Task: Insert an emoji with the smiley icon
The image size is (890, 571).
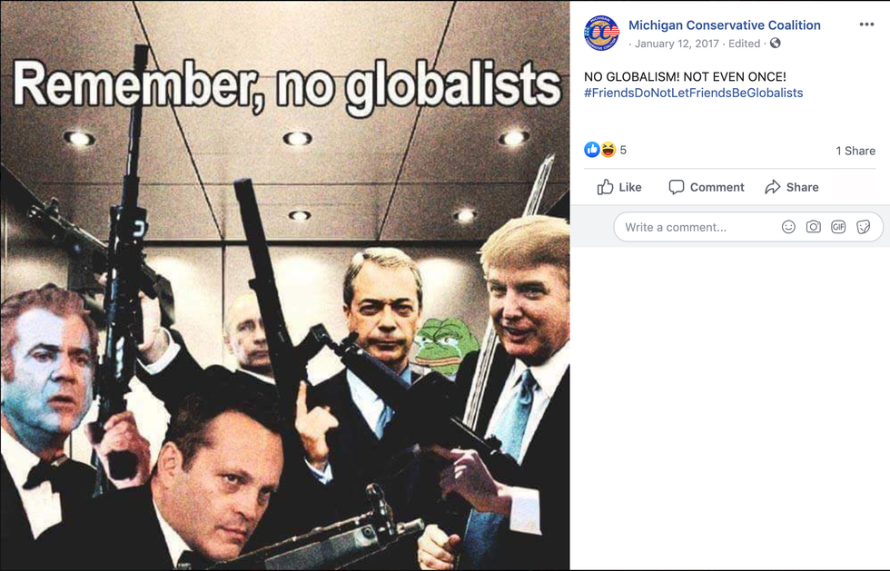Action: pos(788,227)
